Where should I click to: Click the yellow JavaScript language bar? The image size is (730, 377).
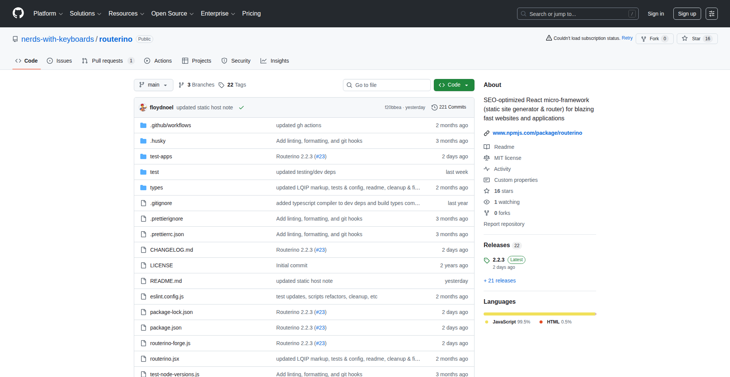[x=539, y=314]
